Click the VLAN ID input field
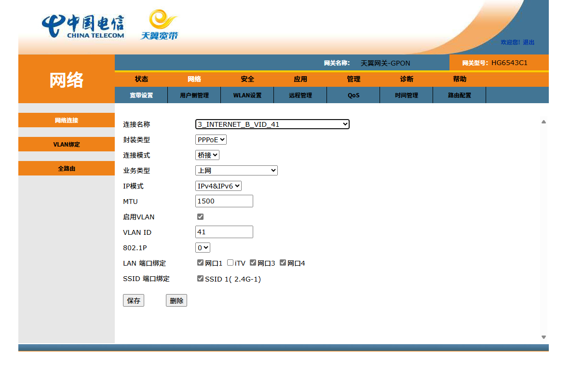Screen dimensions: 571x377 pyautogui.click(x=224, y=232)
